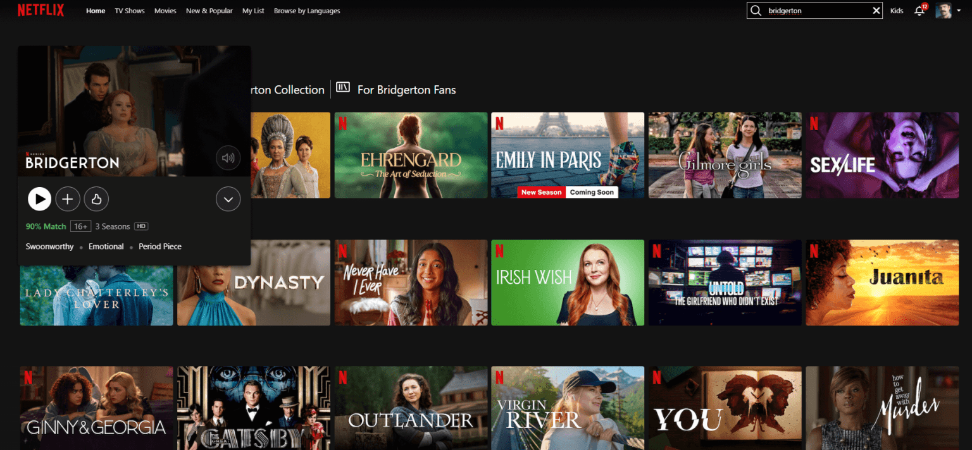This screenshot has width=972, height=450.
Task: Open How to Get Away with Murder
Action: (882, 408)
